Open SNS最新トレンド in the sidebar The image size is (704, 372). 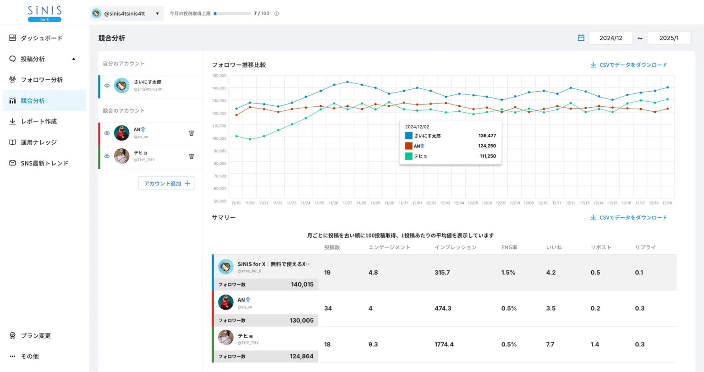[x=44, y=163]
